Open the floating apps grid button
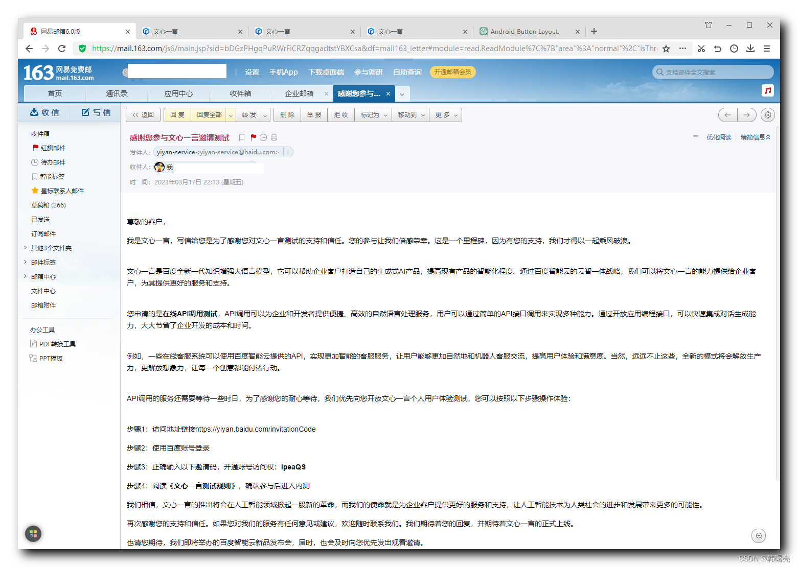 pos(33,534)
